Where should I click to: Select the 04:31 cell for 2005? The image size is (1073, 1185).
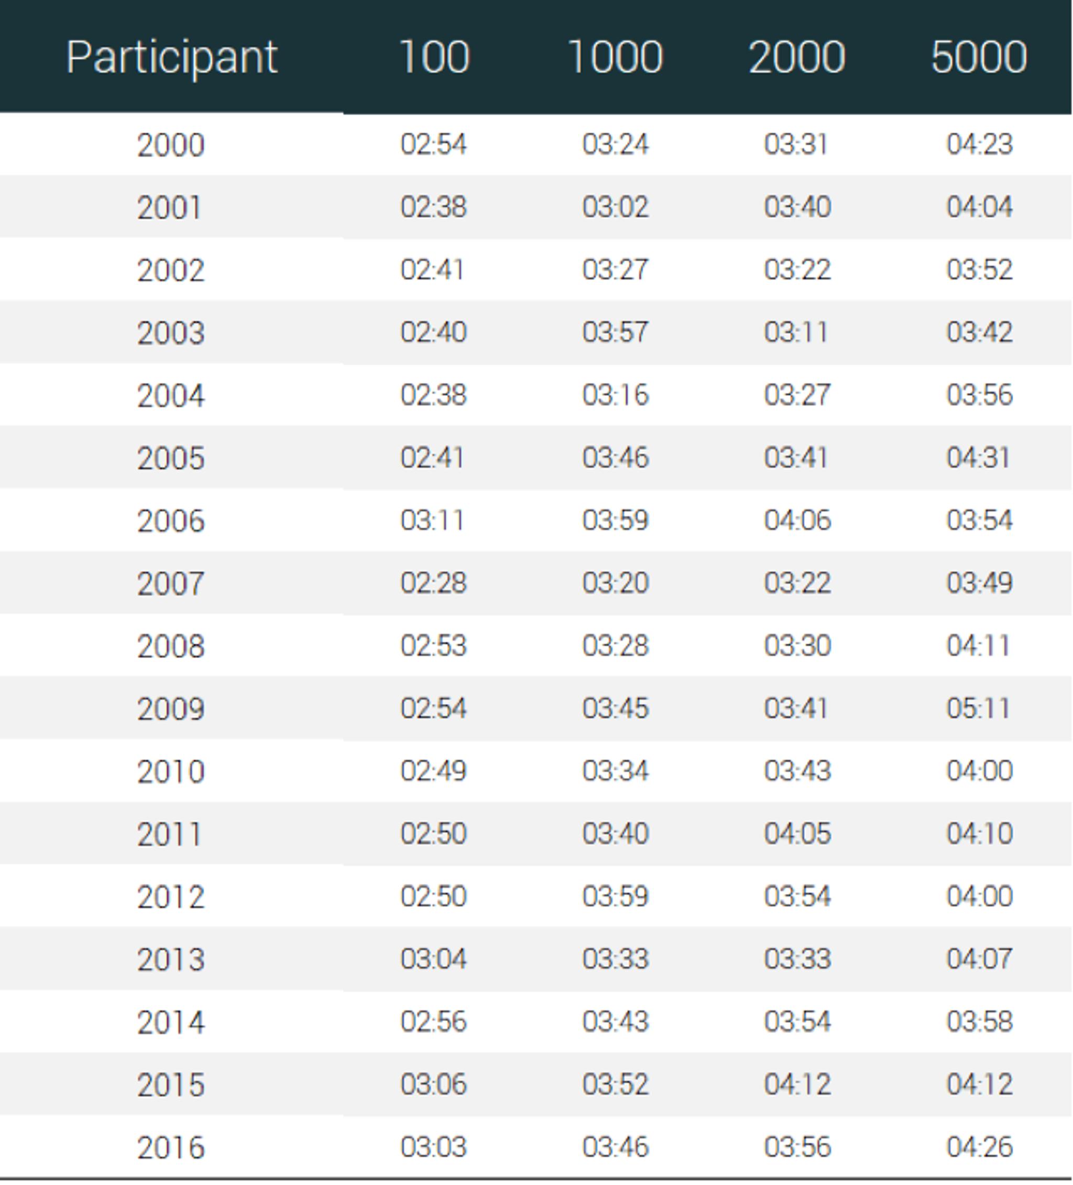pos(979,458)
